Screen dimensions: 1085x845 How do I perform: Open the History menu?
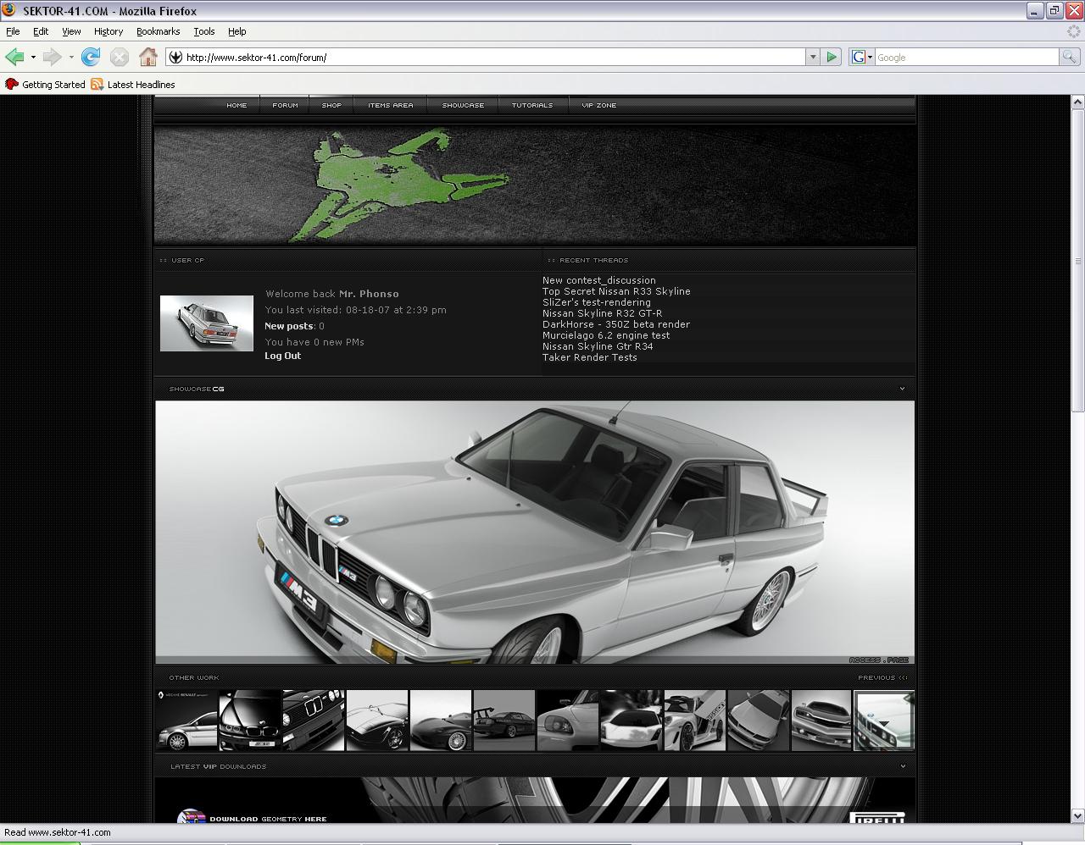pos(108,31)
